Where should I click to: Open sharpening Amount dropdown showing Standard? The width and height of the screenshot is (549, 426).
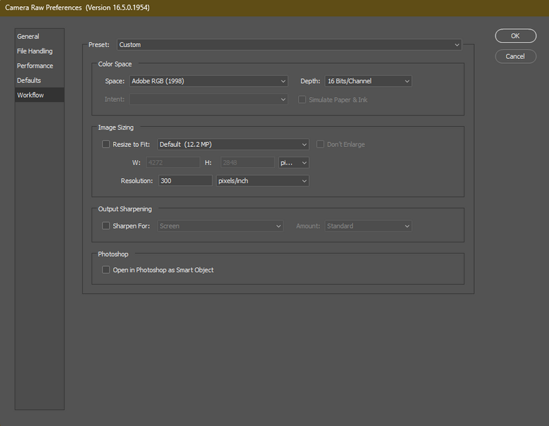coord(368,226)
